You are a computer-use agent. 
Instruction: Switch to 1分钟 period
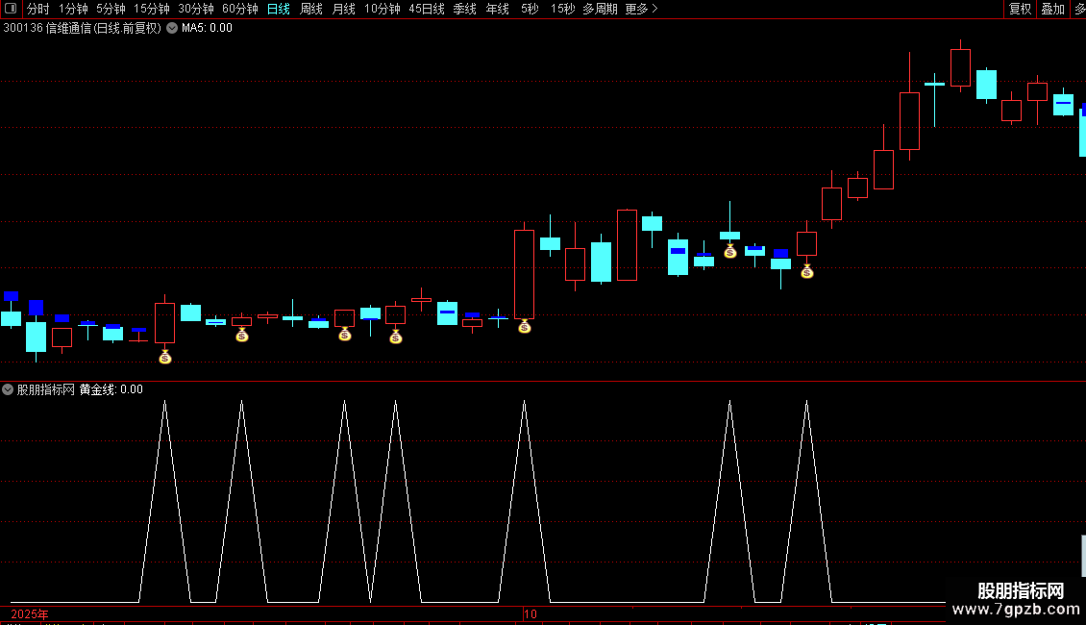(73, 9)
